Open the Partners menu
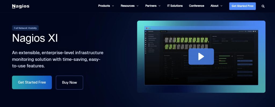Screen dimensions: 275x107 [151, 6]
